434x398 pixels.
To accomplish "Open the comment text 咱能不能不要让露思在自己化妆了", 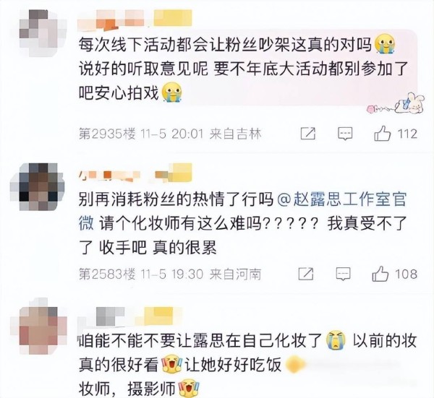I will (x=200, y=340).
